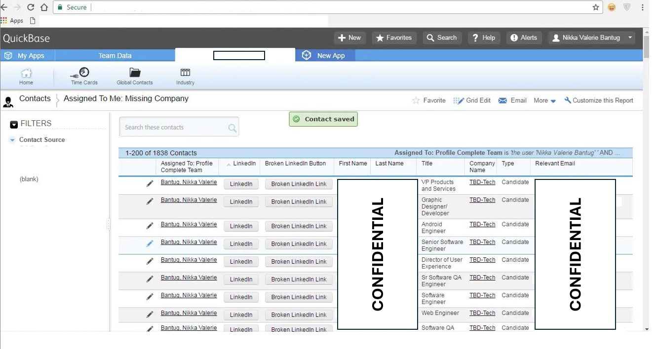Viewport: 658px width, 349px height.
Task: Open the Industry table
Action: pyautogui.click(x=185, y=77)
